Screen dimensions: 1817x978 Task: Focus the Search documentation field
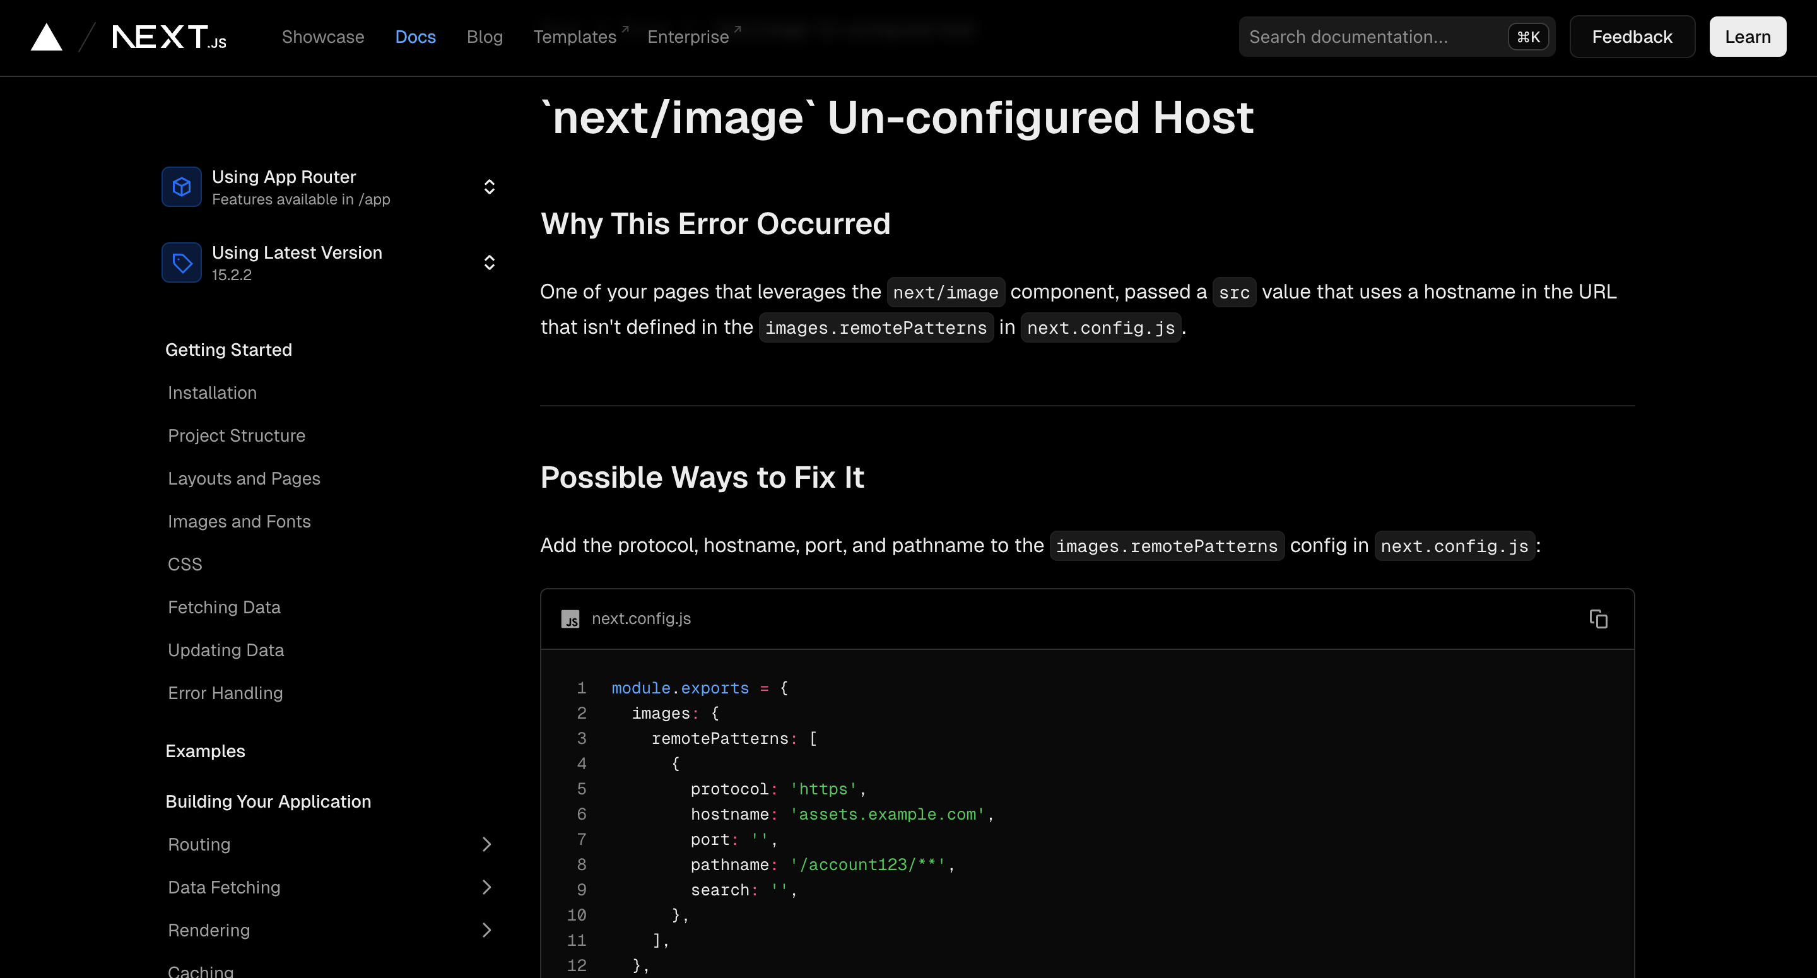coord(1368,37)
